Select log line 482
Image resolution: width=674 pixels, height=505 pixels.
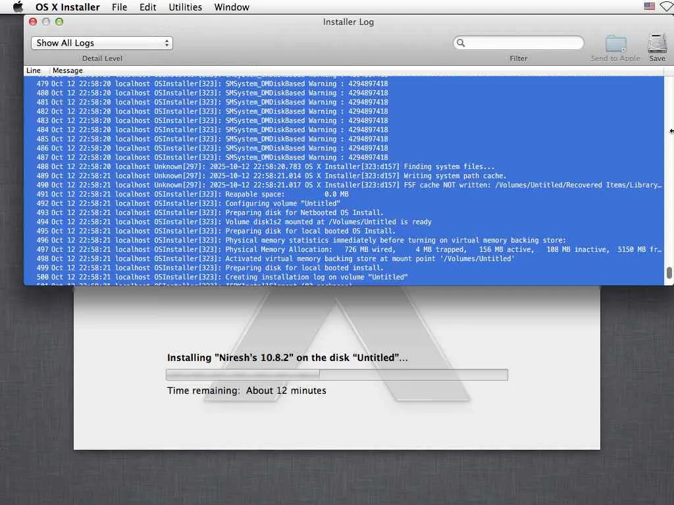344,111
